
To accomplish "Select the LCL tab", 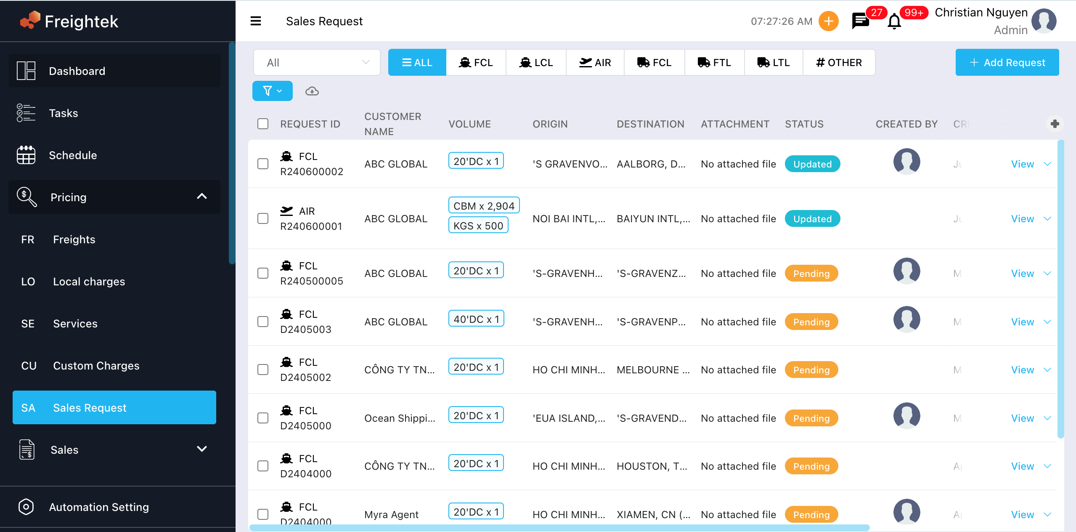I will click(x=535, y=62).
